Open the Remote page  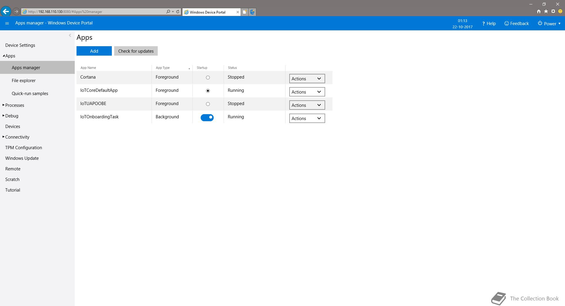point(13,169)
